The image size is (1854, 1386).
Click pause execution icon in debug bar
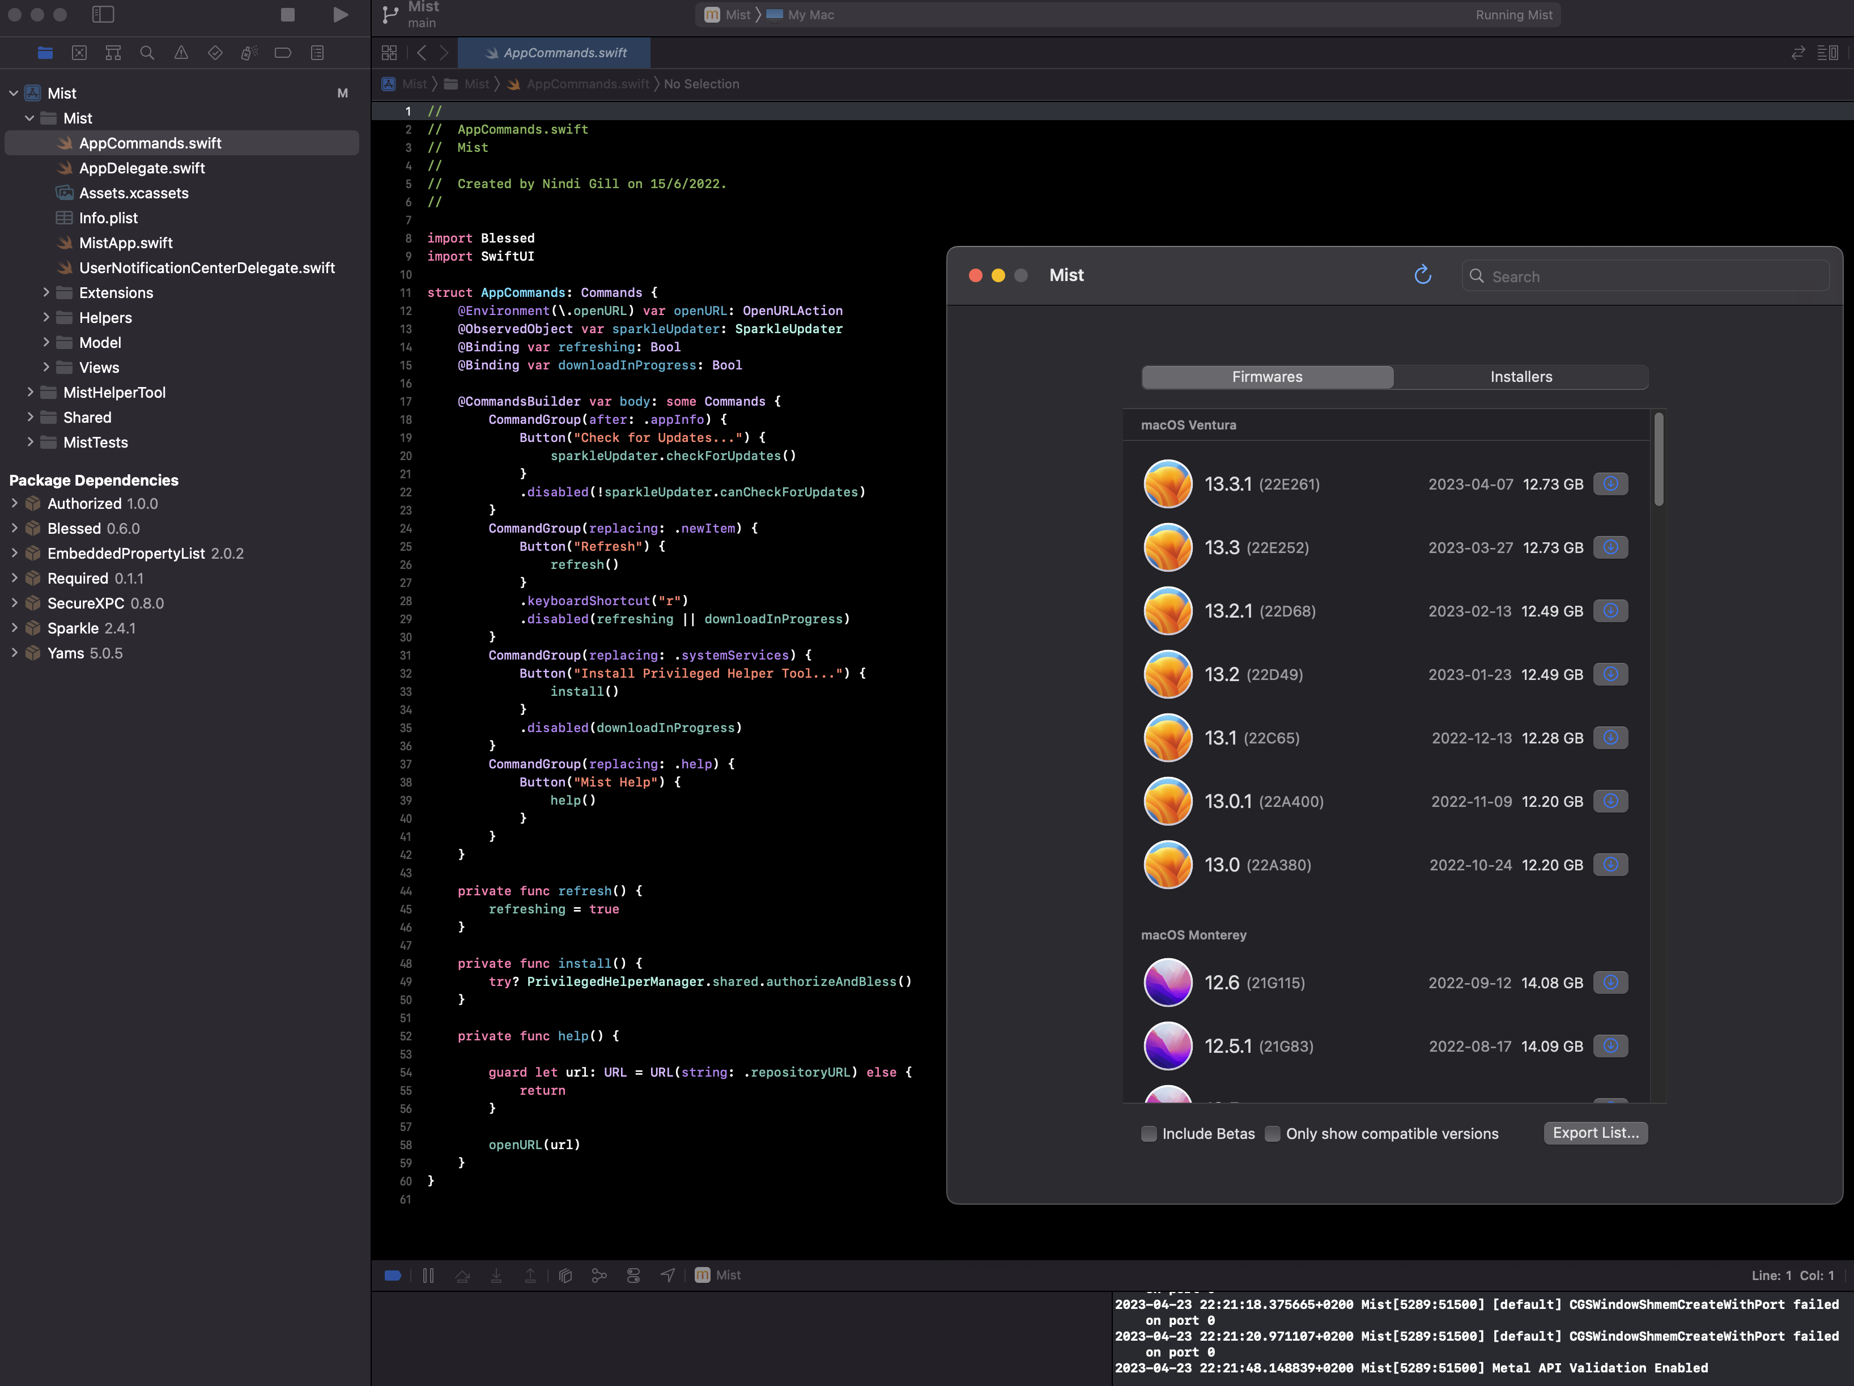coord(428,1276)
